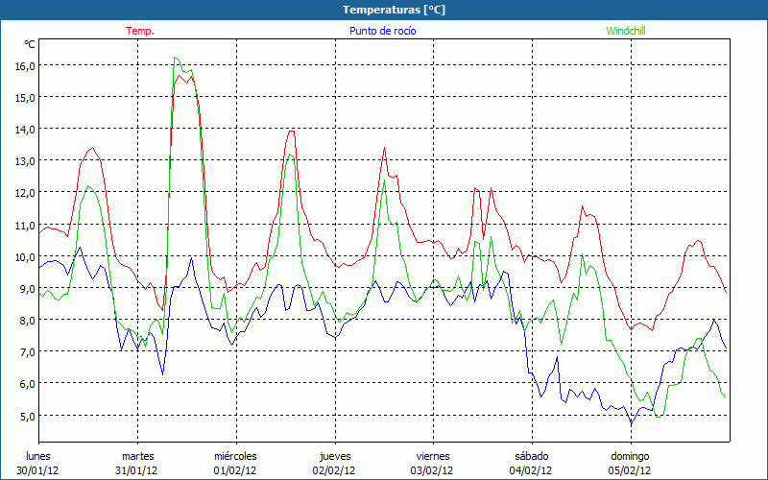The height and width of the screenshot is (480, 768).
Task: Click the 12,0 value on the y-axis
Action: pos(25,192)
